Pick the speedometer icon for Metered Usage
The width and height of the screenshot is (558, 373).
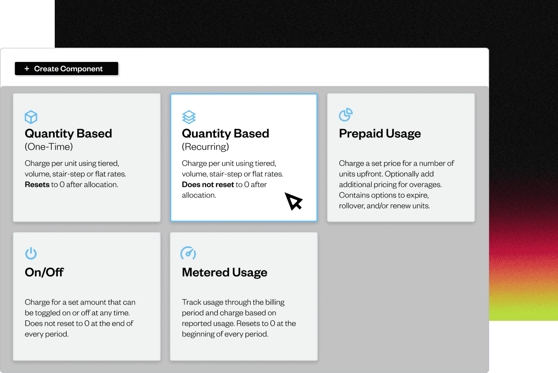189,253
